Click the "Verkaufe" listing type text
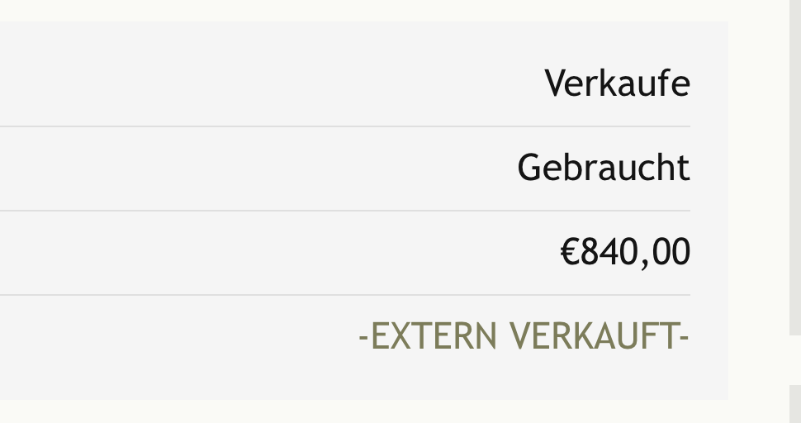 pyautogui.click(x=617, y=83)
